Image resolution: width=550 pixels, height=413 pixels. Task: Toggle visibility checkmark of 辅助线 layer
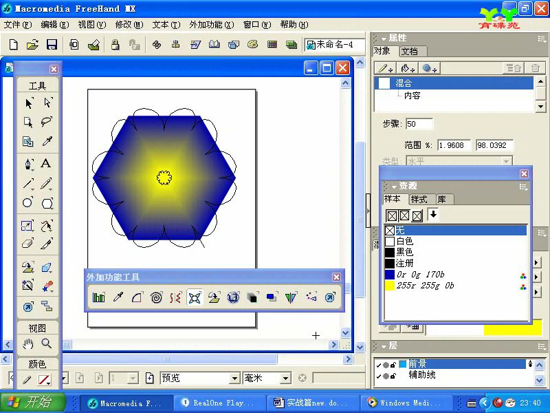tap(379, 376)
